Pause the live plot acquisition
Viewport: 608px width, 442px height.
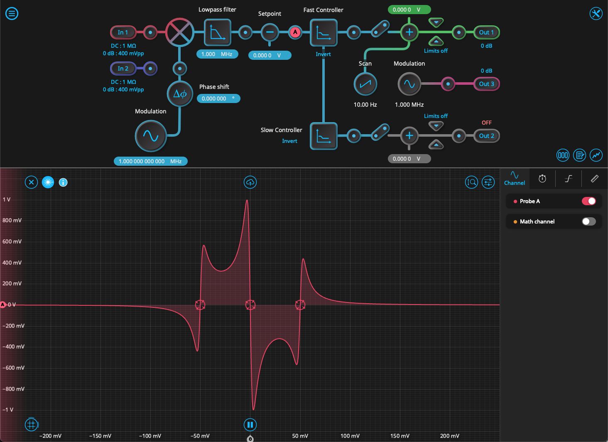pos(250,425)
